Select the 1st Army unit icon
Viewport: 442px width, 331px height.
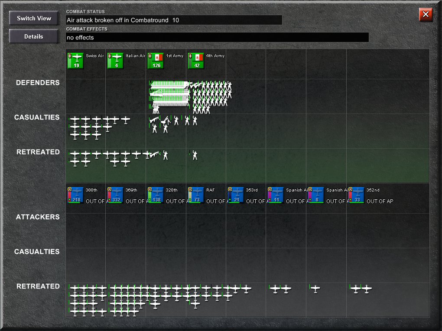(156, 61)
